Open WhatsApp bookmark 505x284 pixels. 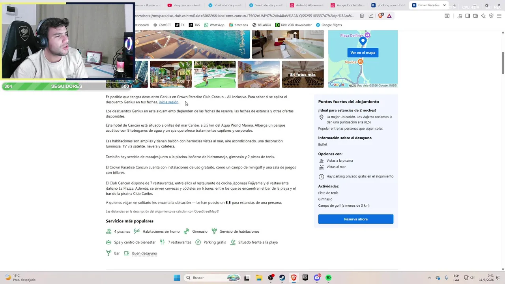[x=214, y=25]
